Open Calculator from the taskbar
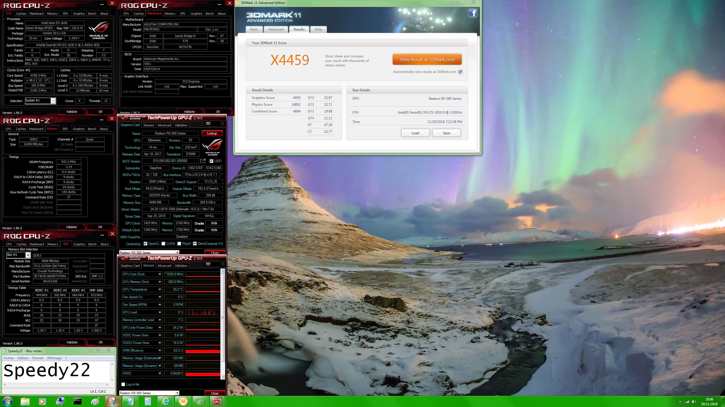This screenshot has height=407, width=725. pos(148,401)
